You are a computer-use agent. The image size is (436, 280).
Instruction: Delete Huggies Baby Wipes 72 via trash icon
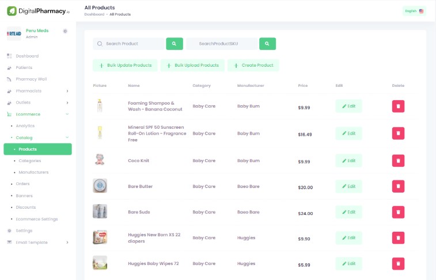pyautogui.click(x=398, y=264)
